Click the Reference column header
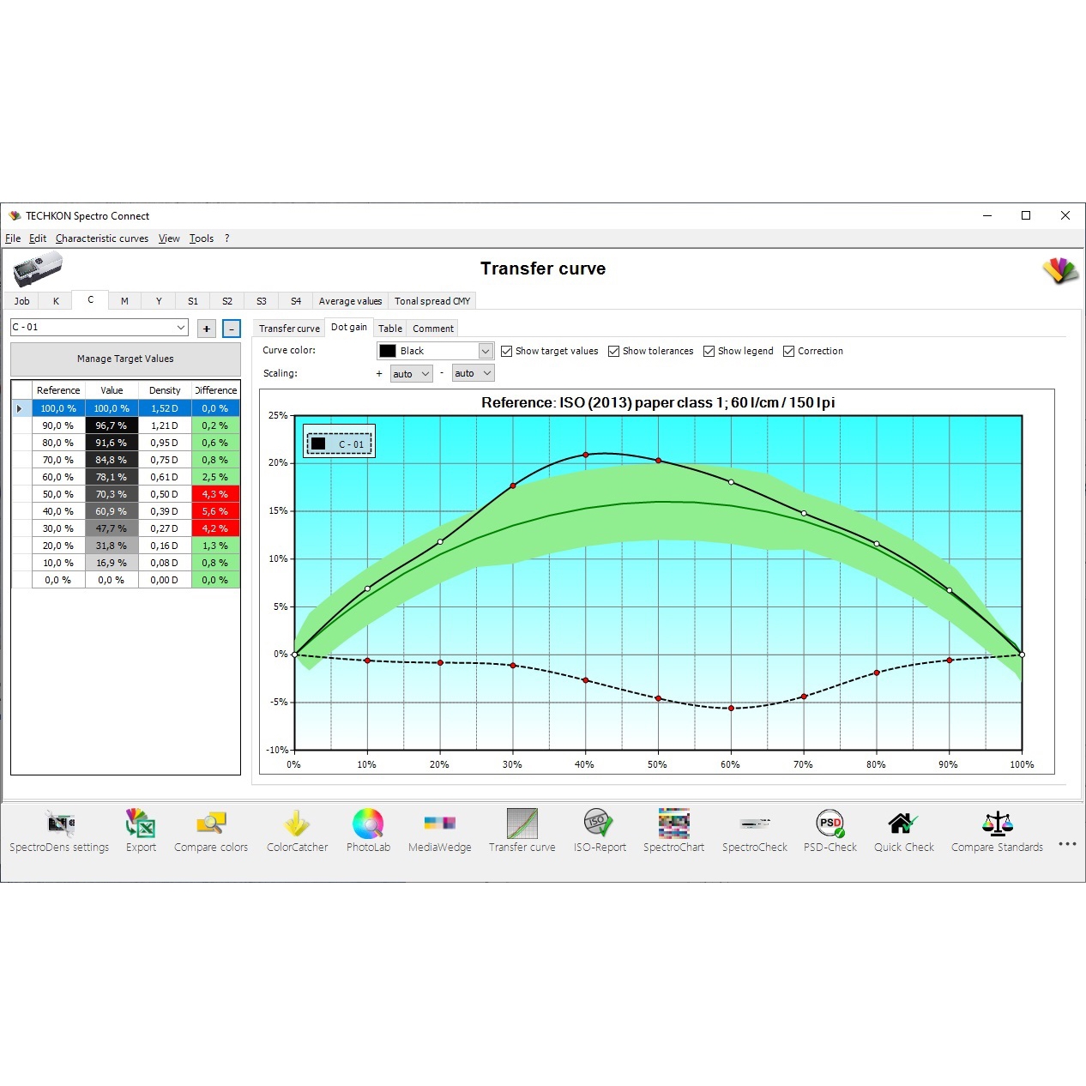 click(58, 390)
